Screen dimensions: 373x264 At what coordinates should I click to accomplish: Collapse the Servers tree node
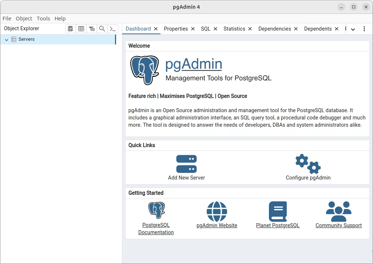pyautogui.click(x=7, y=39)
